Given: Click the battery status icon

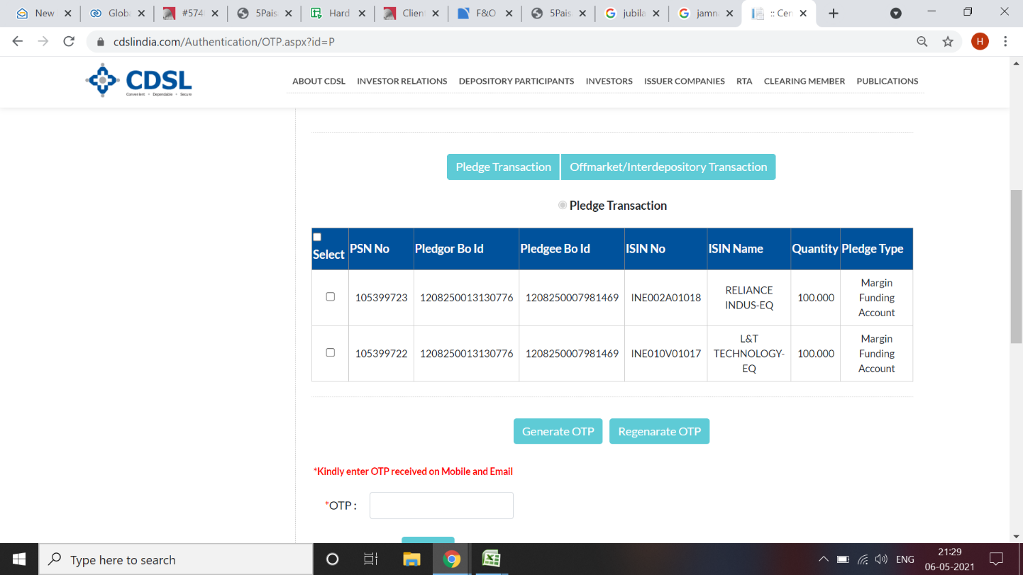Looking at the screenshot, I should (843, 559).
